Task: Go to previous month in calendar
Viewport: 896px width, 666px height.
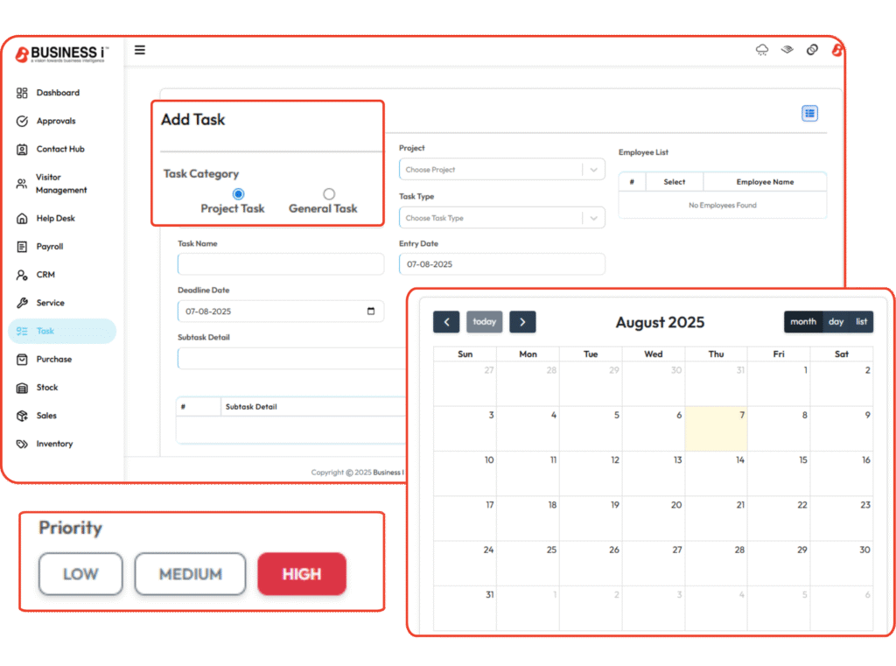Action: [445, 322]
